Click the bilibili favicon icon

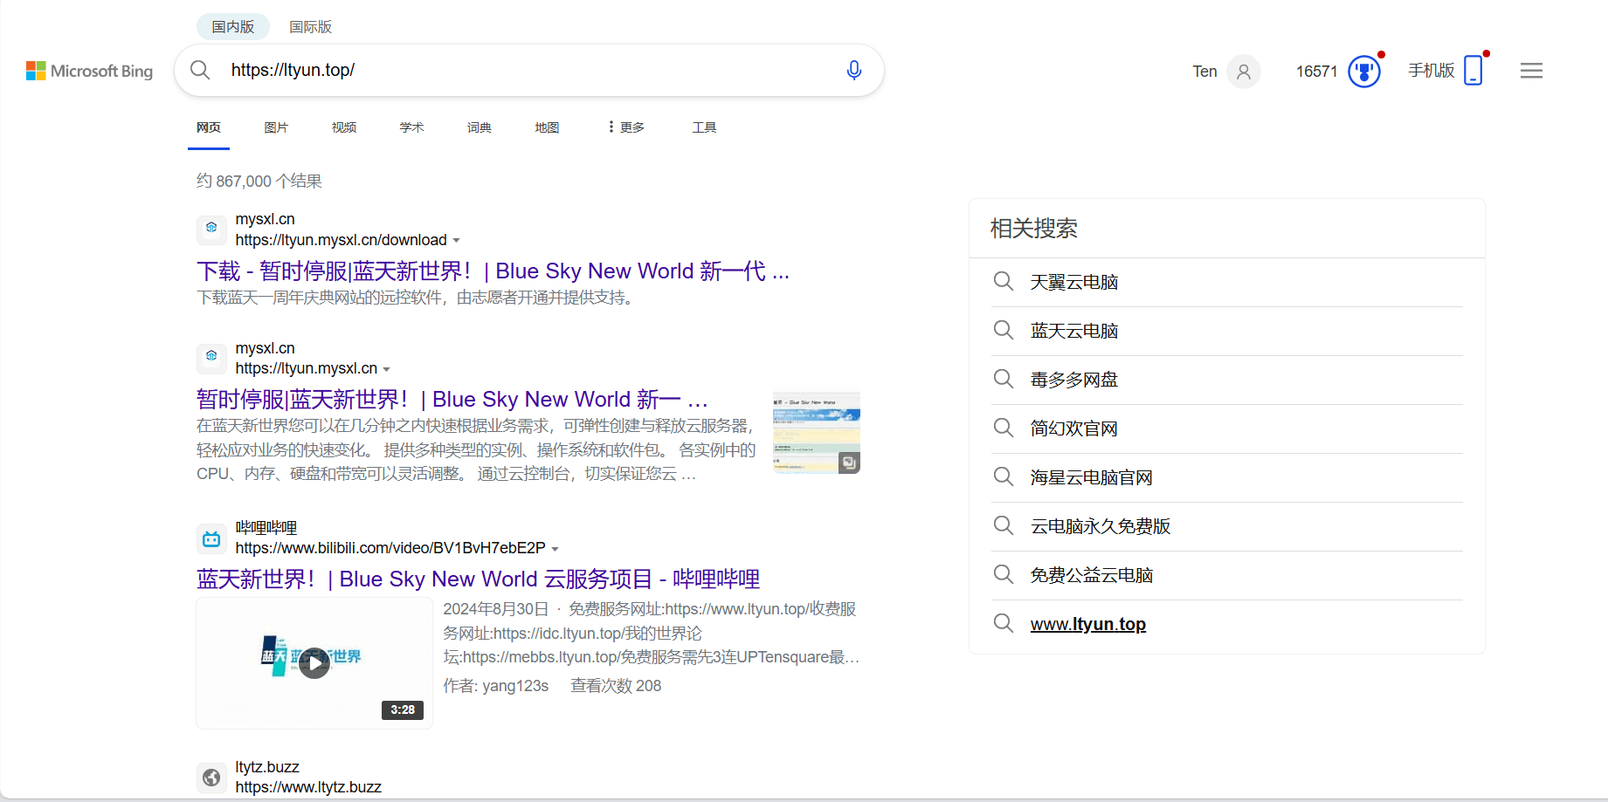[211, 538]
